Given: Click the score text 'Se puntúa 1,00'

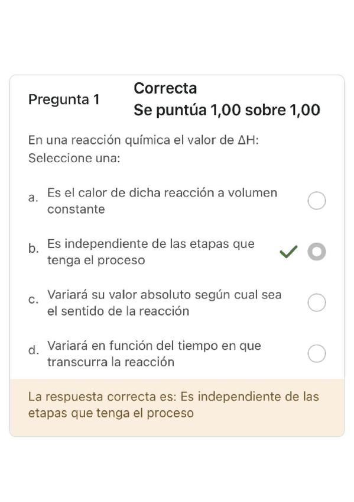Looking at the screenshot, I should [x=227, y=110].
